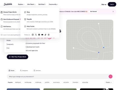Click the Add Service icon
This screenshot has height=90, width=120.
click(x=1, y=26)
